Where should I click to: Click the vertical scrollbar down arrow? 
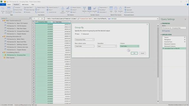click(x=158, y=101)
